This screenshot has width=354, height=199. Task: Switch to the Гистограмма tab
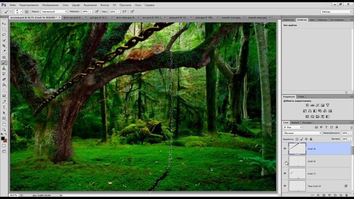pyautogui.click(x=337, y=20)
